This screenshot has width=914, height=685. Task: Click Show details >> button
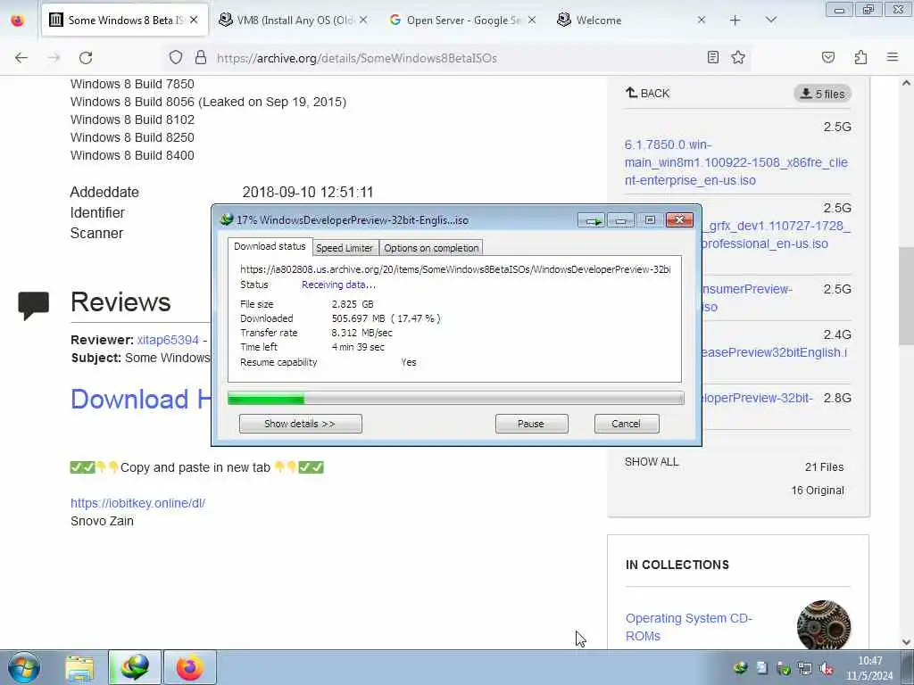[x=300, y=424]
